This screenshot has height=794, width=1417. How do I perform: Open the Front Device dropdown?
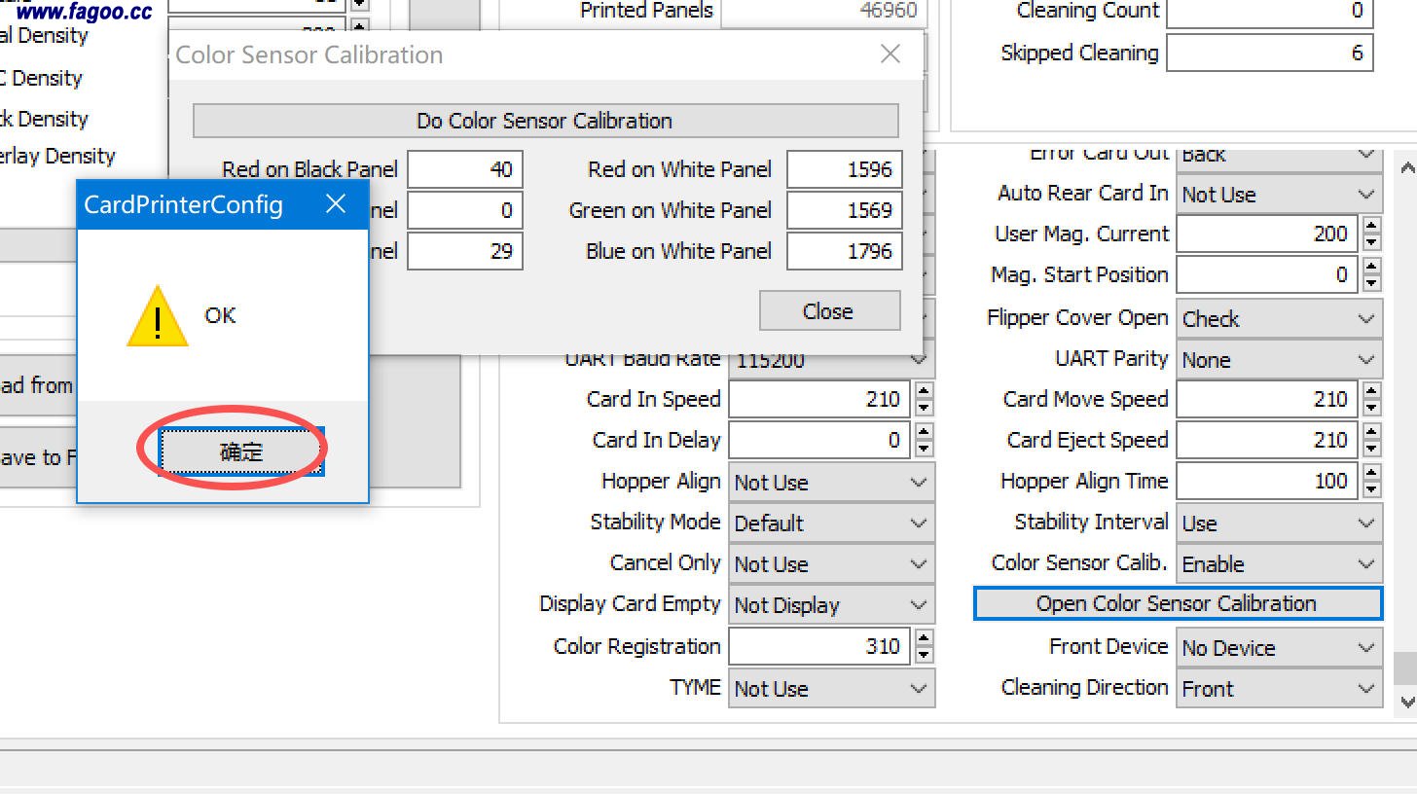click(x=1279, y=648)
